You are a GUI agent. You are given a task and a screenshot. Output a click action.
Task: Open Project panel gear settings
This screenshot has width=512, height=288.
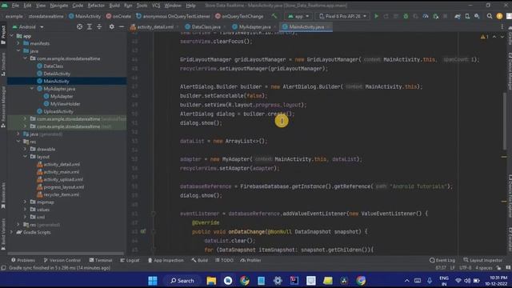coord(112,26)
